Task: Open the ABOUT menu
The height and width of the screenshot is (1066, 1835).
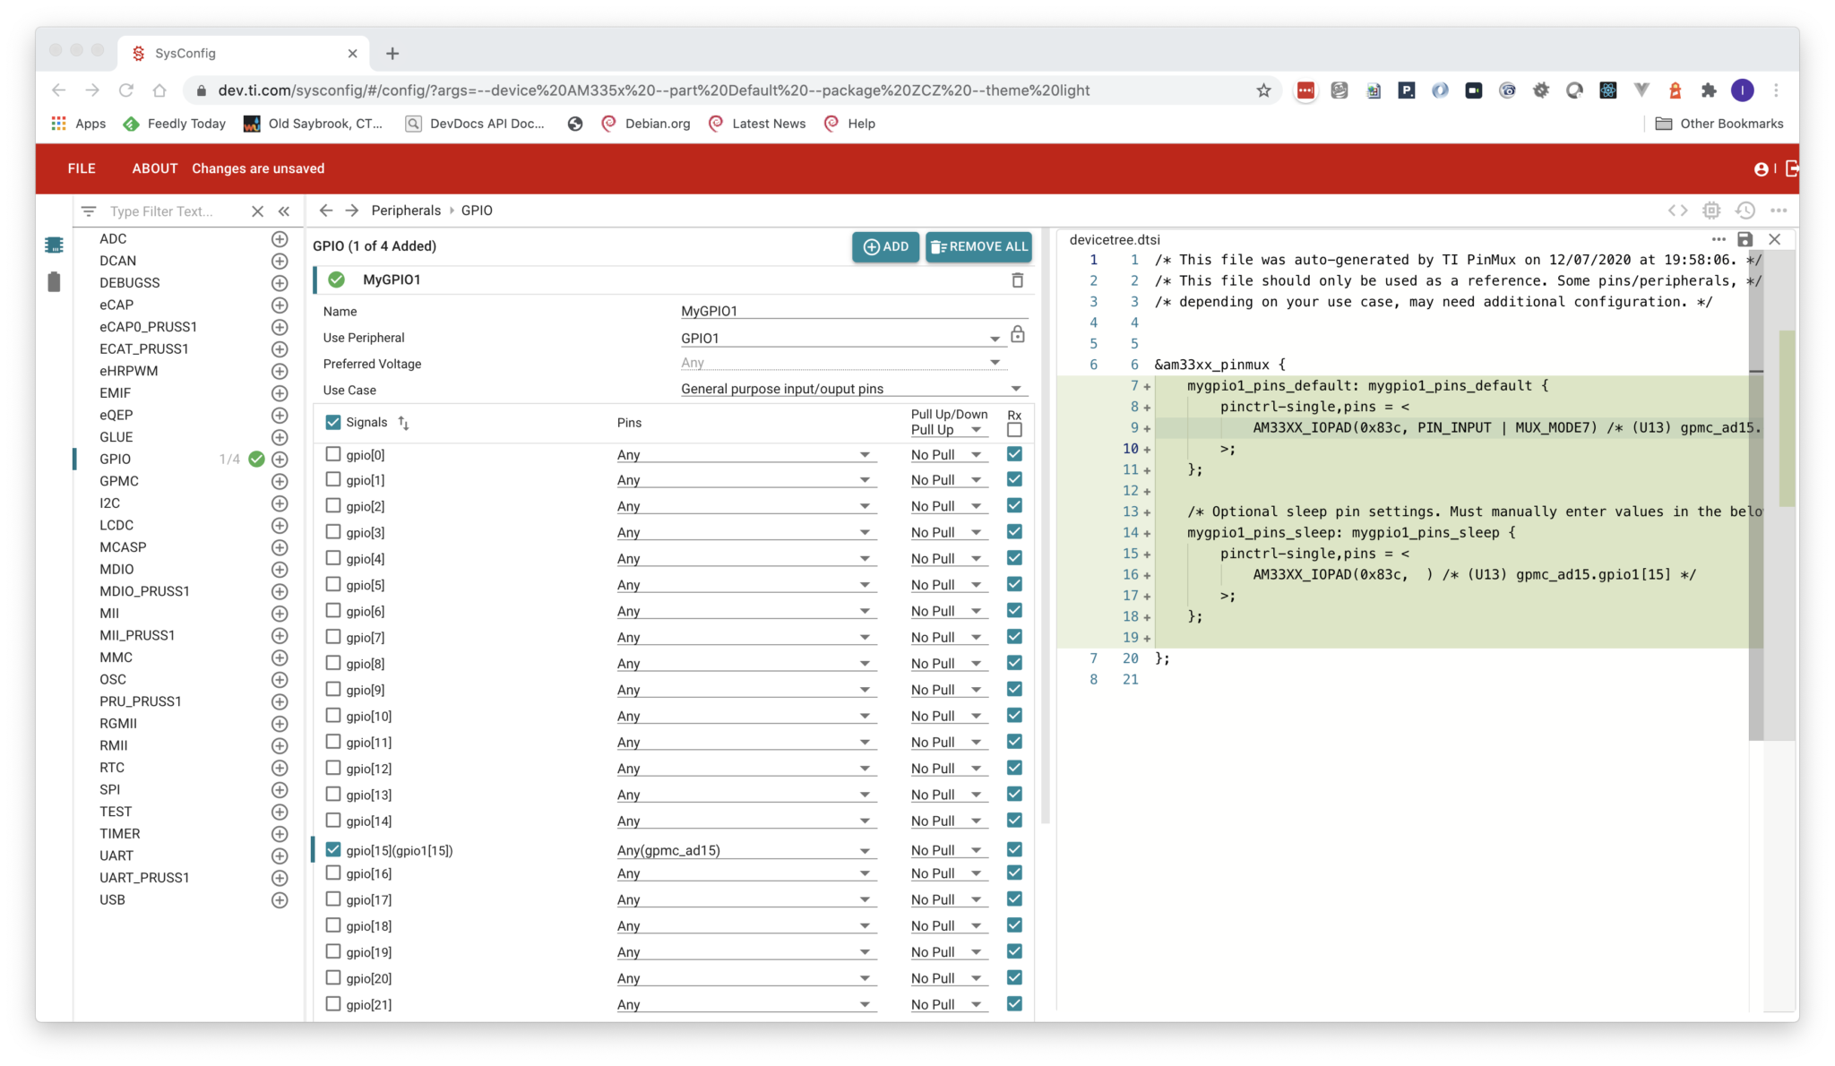Action: [154, 168]
